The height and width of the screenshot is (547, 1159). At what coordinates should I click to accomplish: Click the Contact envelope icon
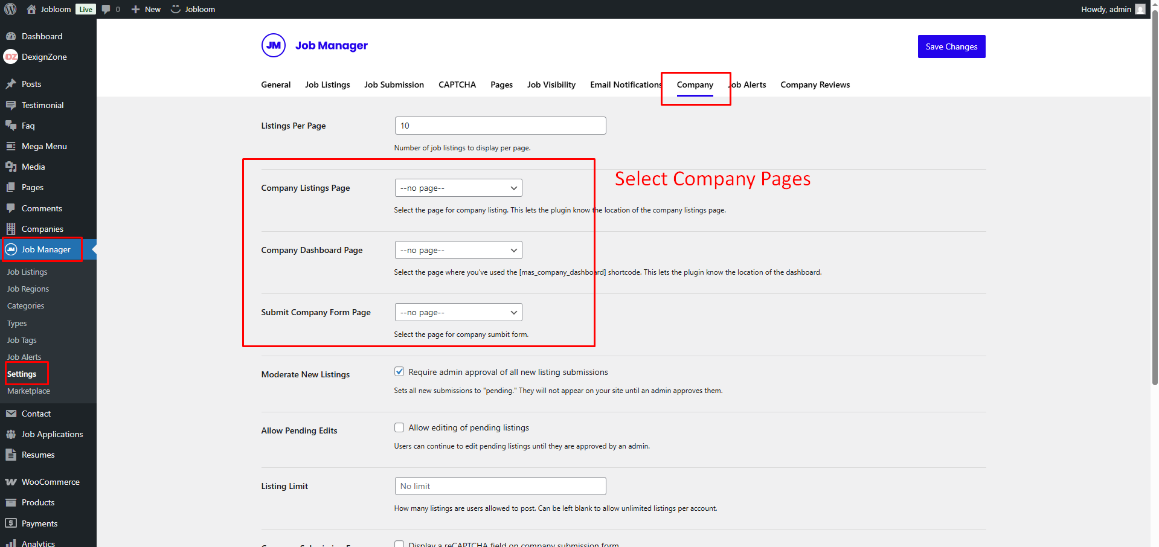tap(11, 414)
